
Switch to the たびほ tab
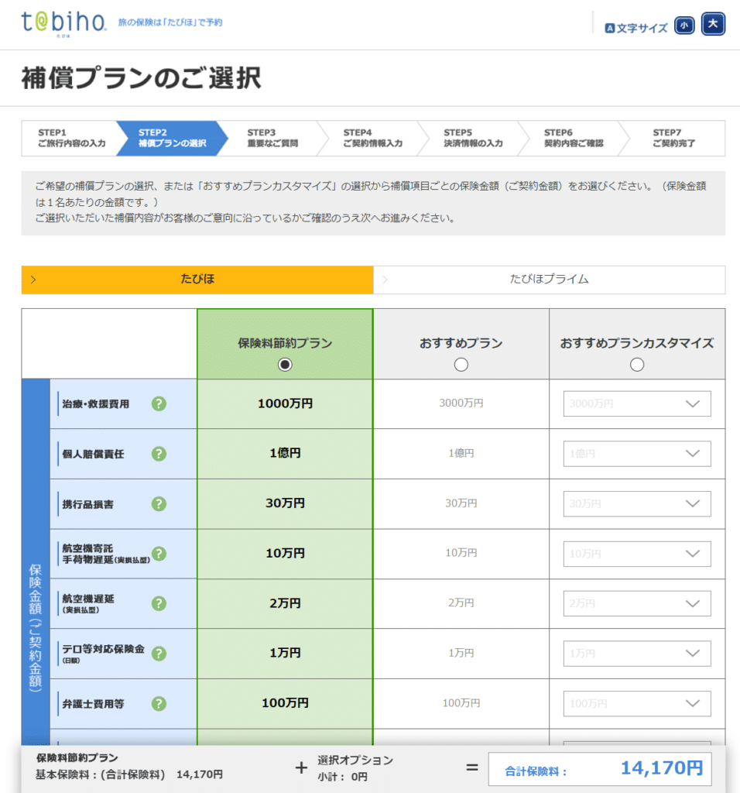tap(197, 280)
